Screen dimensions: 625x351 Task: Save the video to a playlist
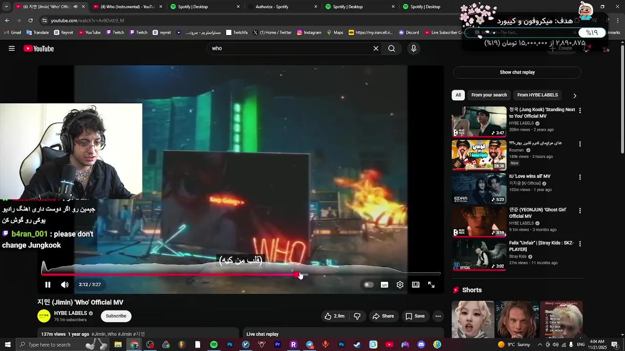(415, 316)
